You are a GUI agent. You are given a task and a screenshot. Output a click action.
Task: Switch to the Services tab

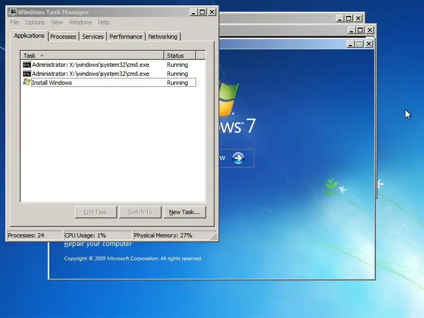click(x=93, y=37)
